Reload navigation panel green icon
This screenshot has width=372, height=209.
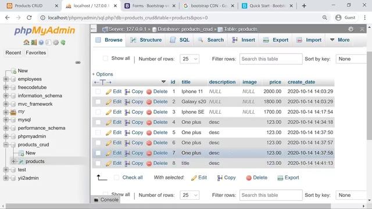[63, 42]
